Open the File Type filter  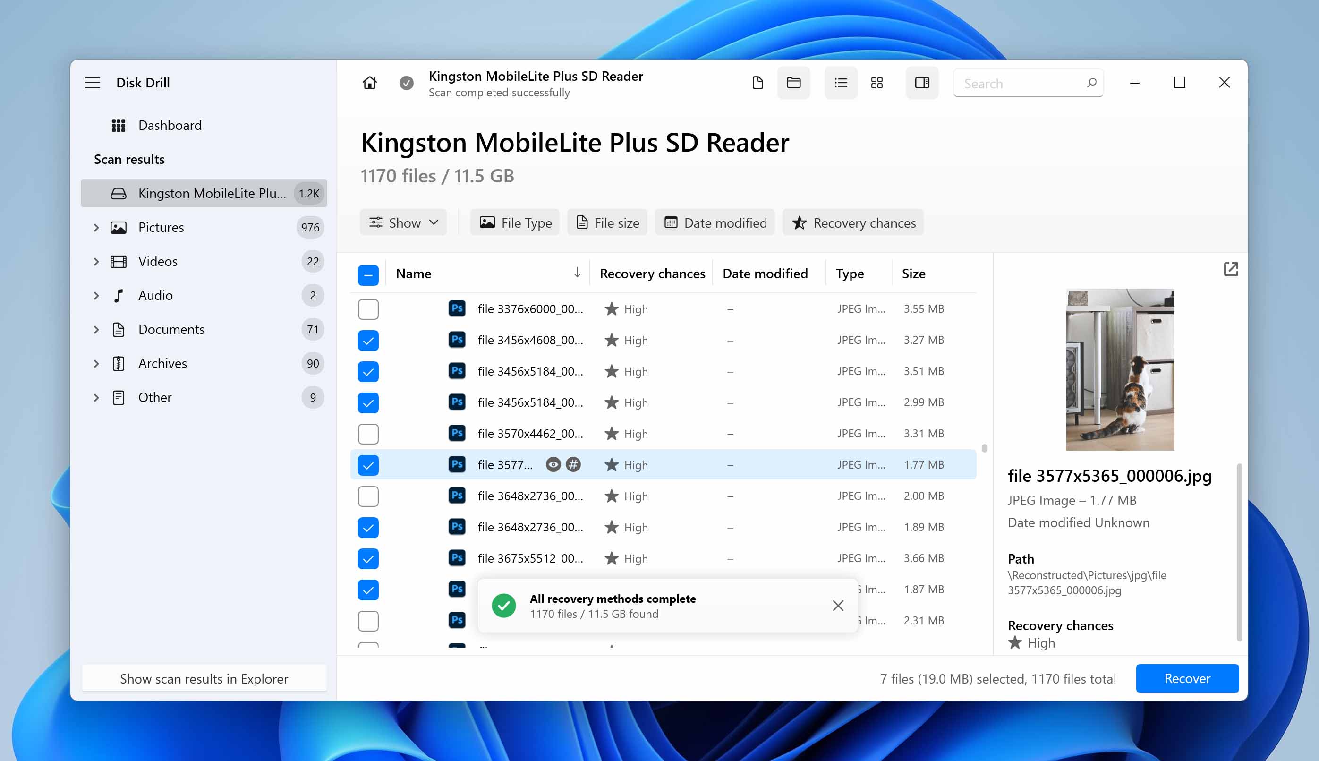tap(515, 222)
